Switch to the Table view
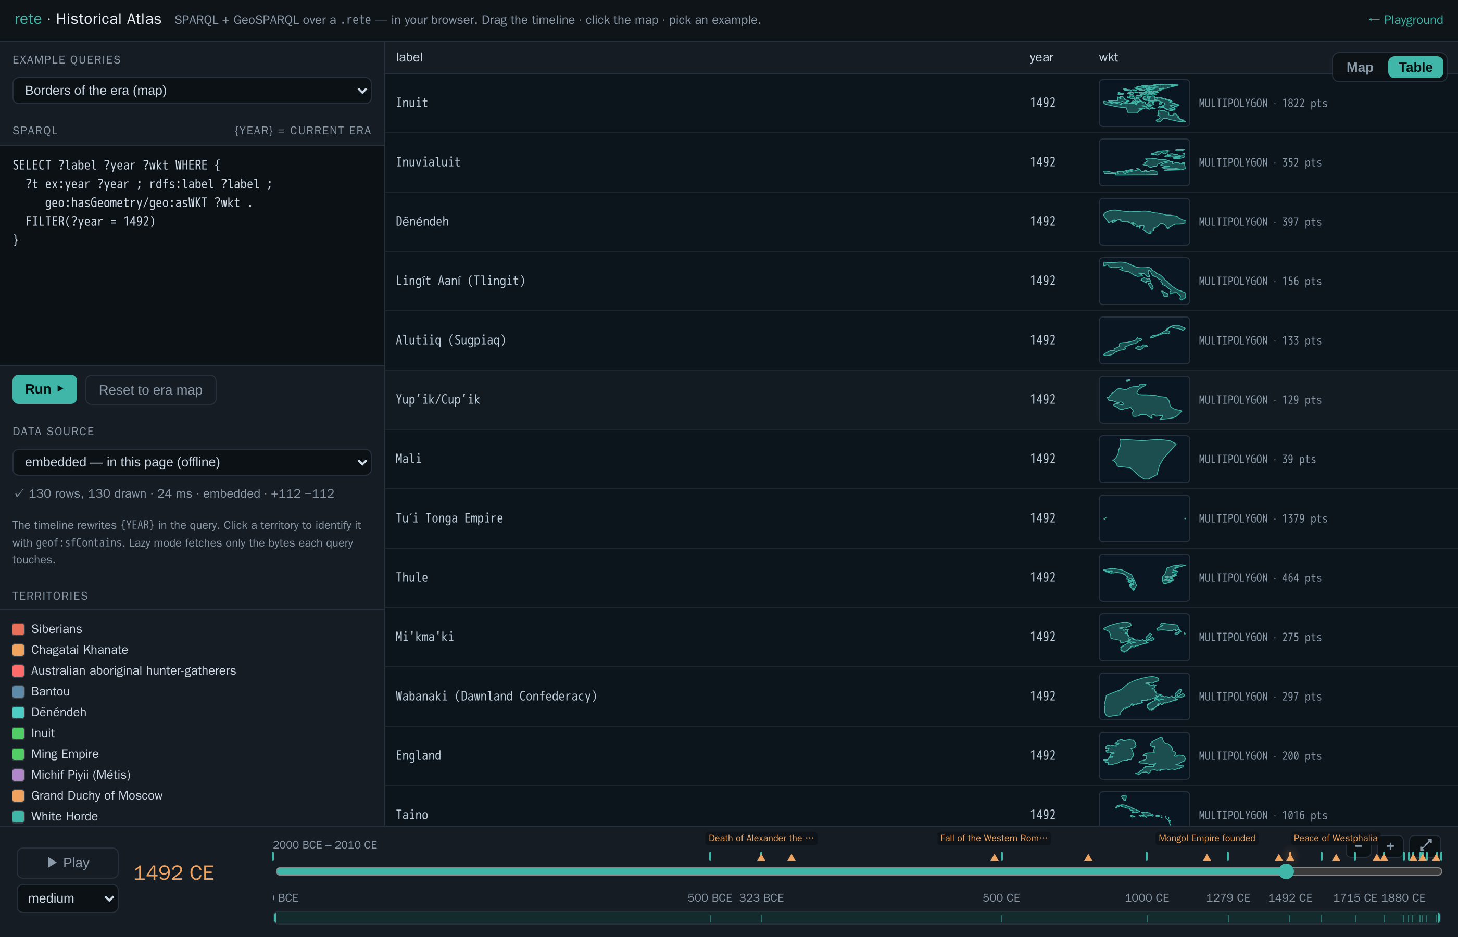This screenshot has height=937, width=1458. point(1415,68)
